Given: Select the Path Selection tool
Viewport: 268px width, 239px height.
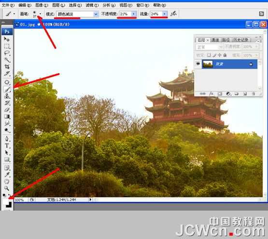Looking at the screenshot, I should pyautogui.click(x=7, y=152).
